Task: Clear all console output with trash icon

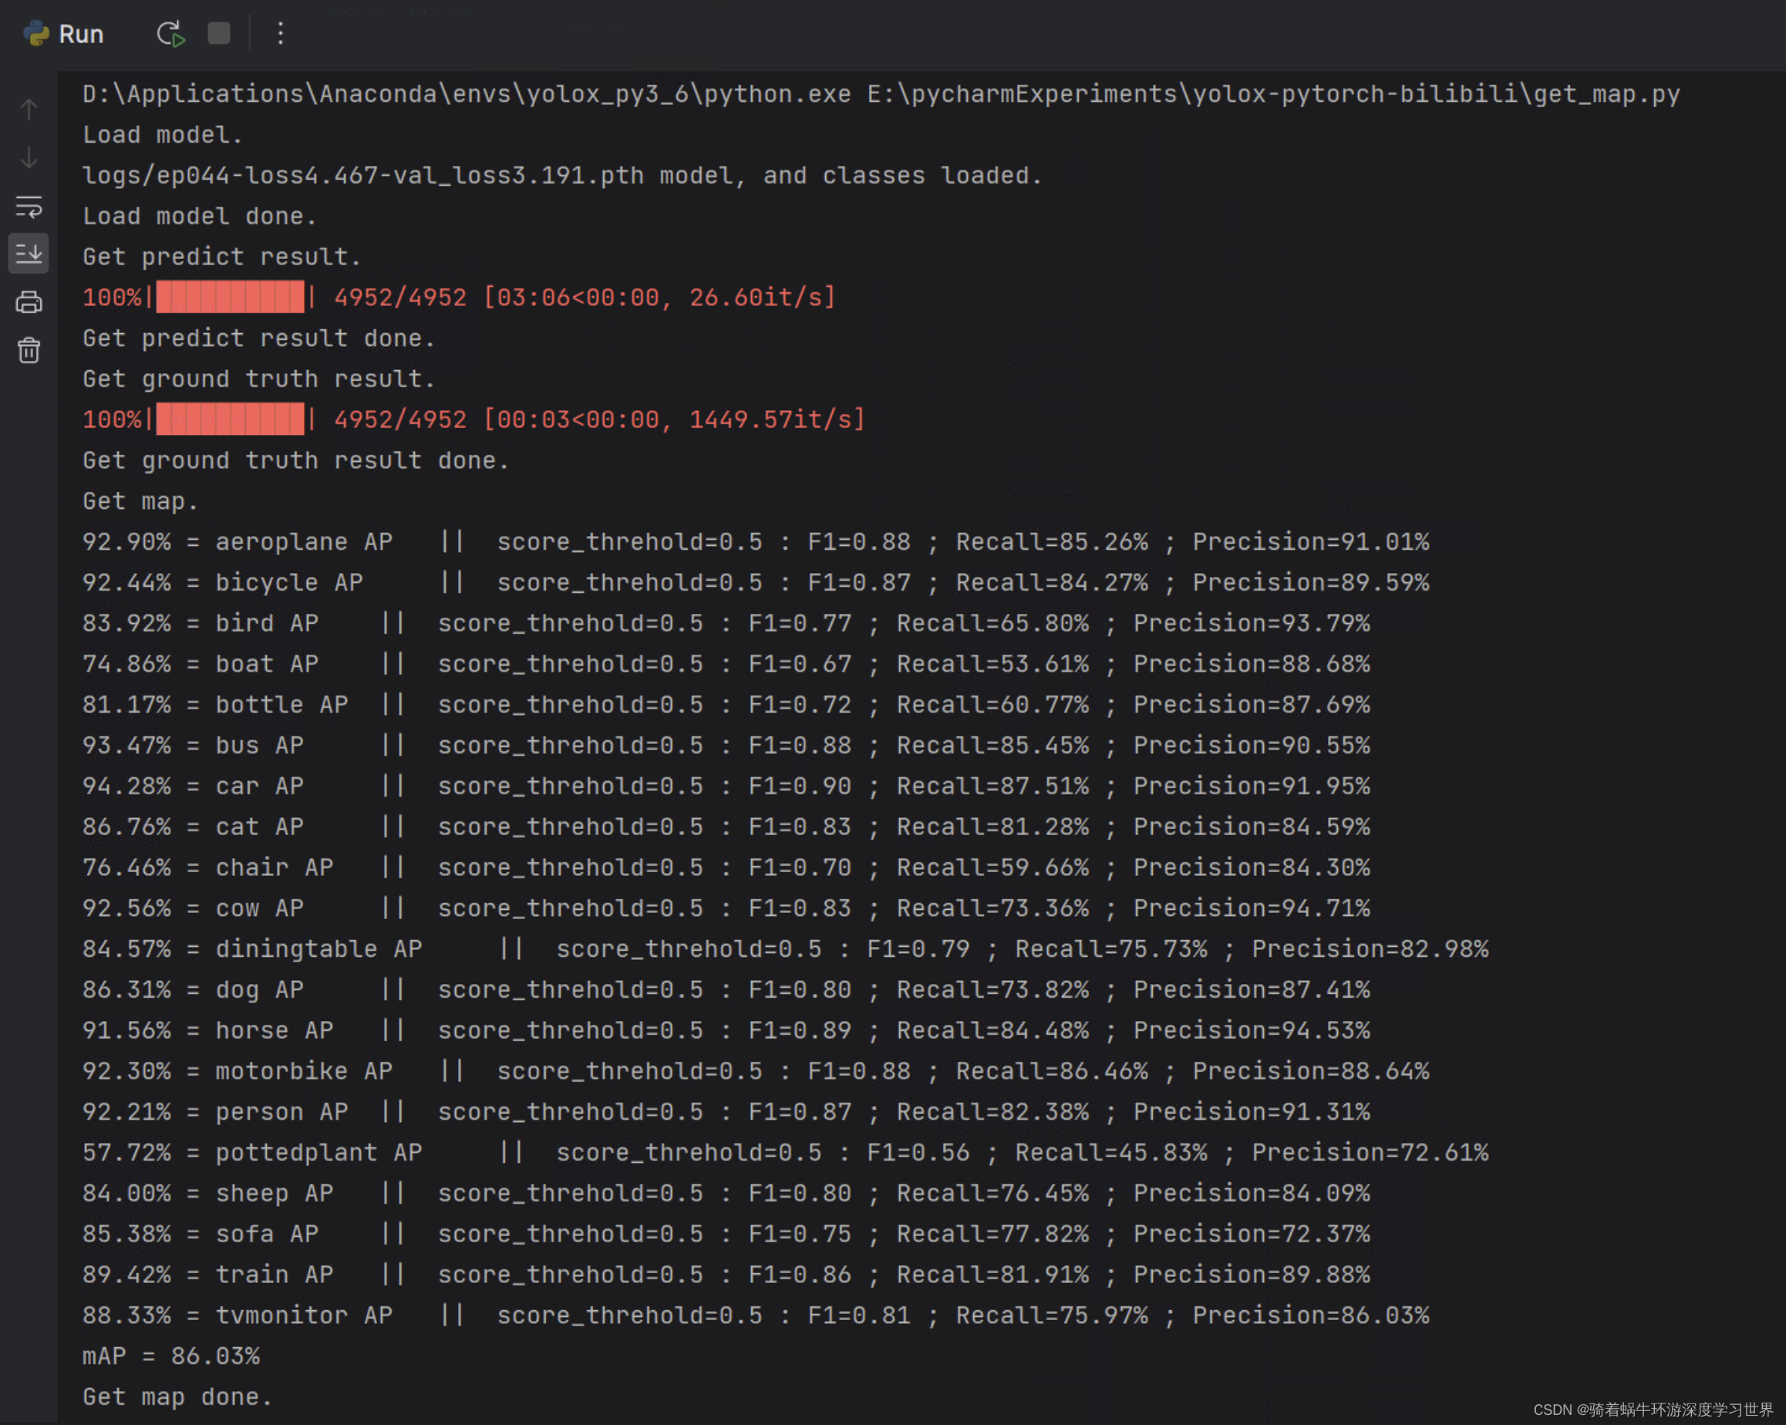Action: tap(29, 350)
